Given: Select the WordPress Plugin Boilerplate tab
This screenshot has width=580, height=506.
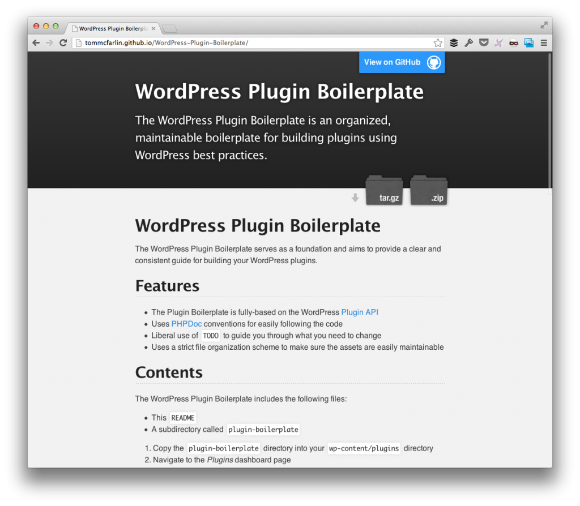Looking at the screenshot, I should click(x=113, y=28).
